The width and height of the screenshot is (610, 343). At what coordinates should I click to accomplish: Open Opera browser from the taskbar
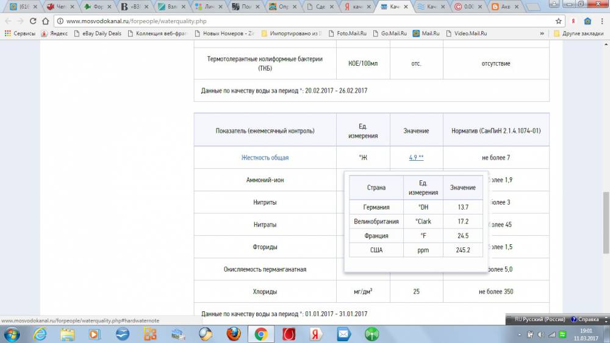click(289, 334)
